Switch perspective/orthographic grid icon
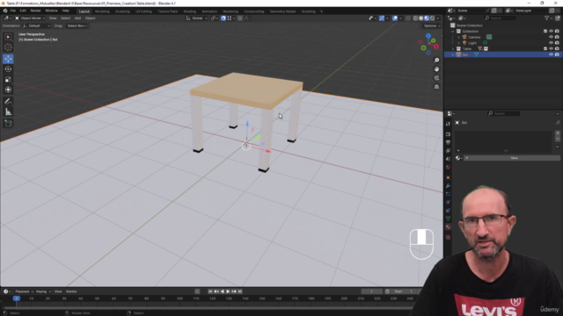 tap(436, 87)
